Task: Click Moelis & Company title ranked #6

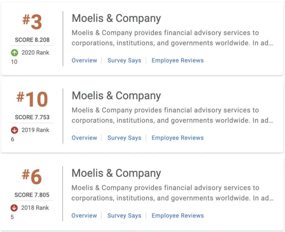Action: pos(116,173)
